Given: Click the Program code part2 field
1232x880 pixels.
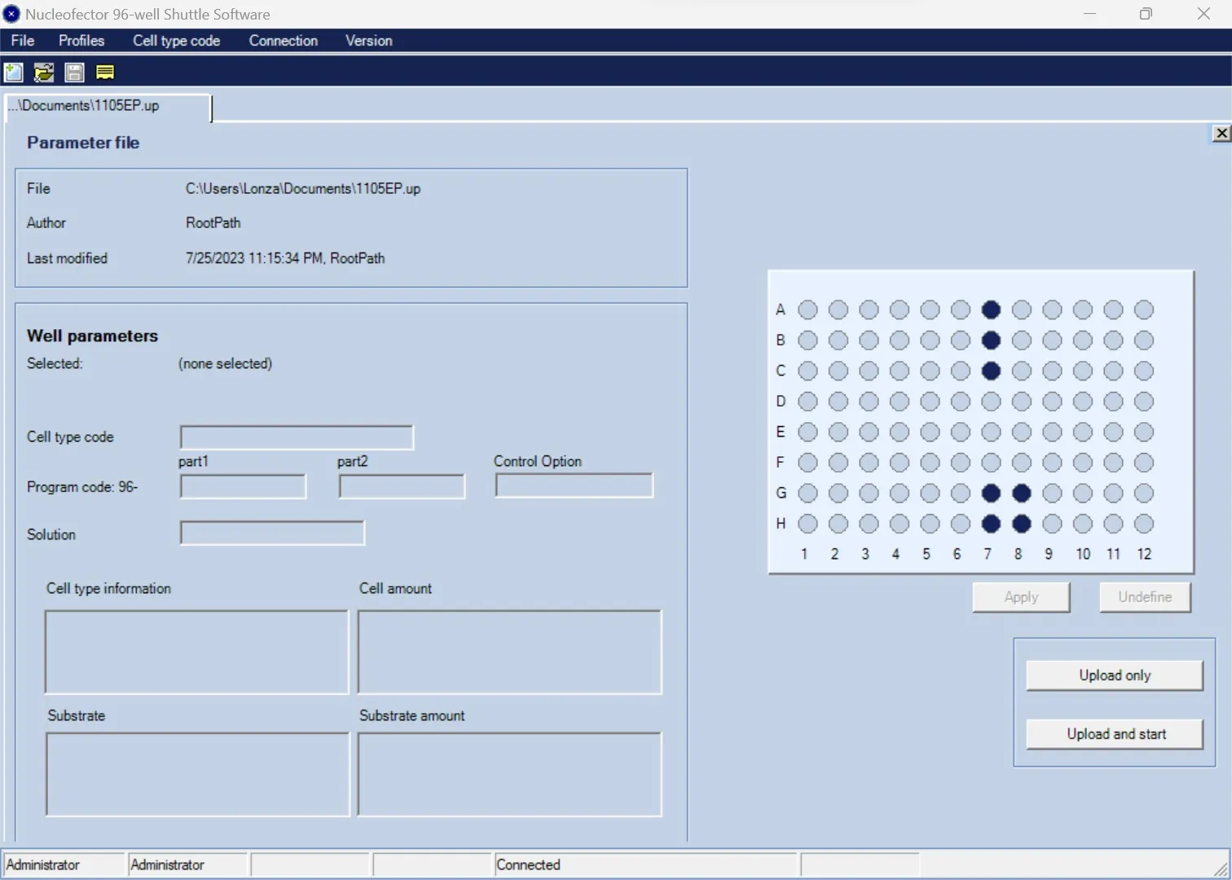Looking at the screenshot, I should [402, 486].
